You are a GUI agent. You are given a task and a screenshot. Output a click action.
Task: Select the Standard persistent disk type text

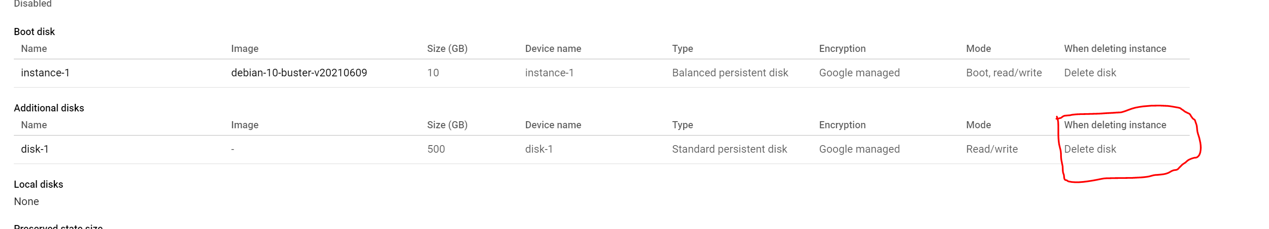point(729,149)
